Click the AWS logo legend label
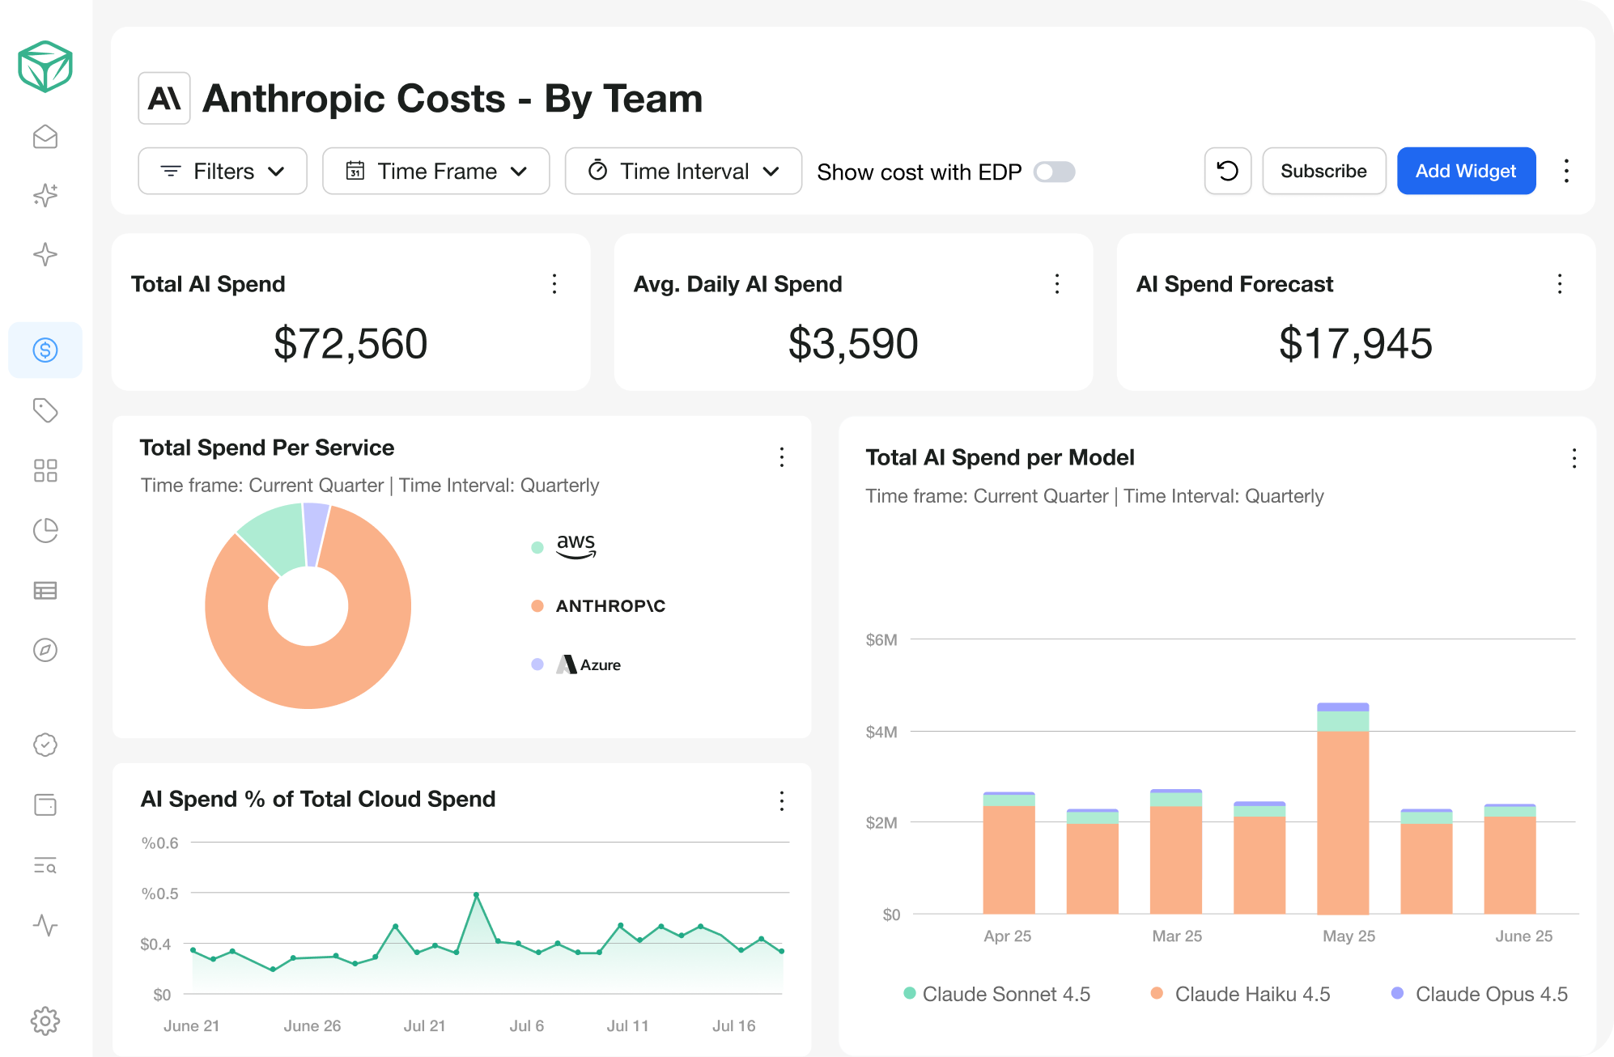The image size is (1614, 1057). point(576,546)
